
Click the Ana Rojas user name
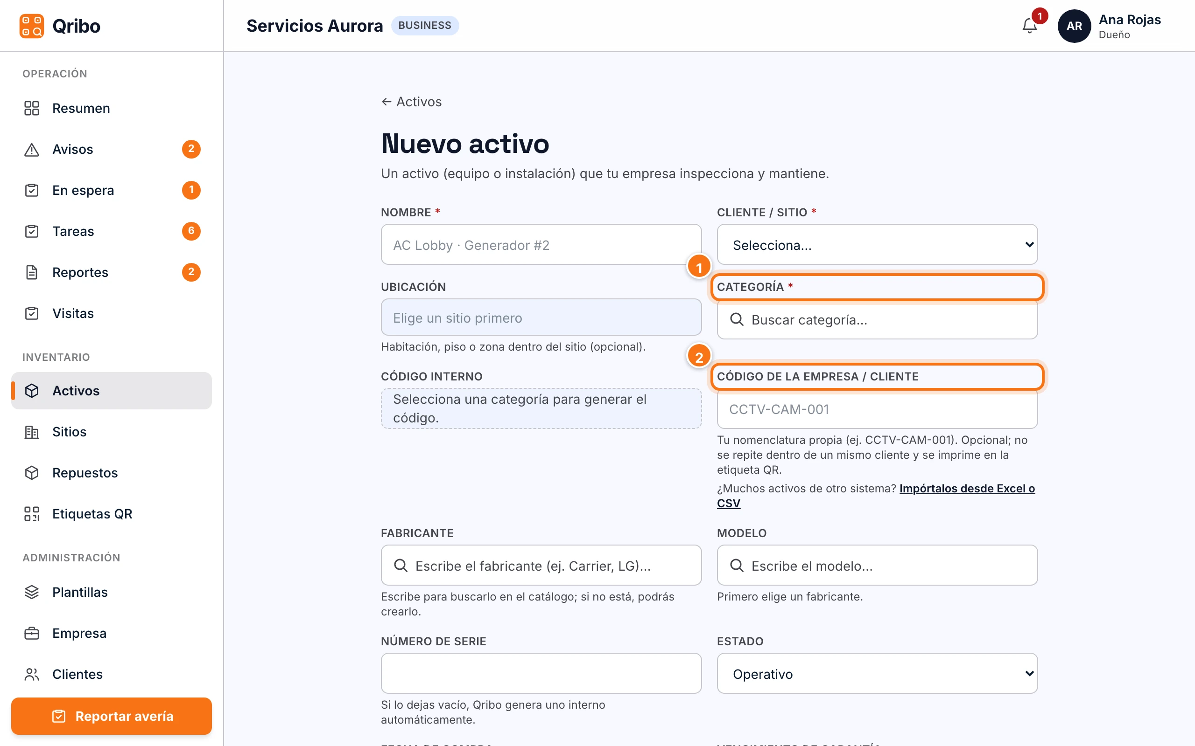tap(1129, 20)
